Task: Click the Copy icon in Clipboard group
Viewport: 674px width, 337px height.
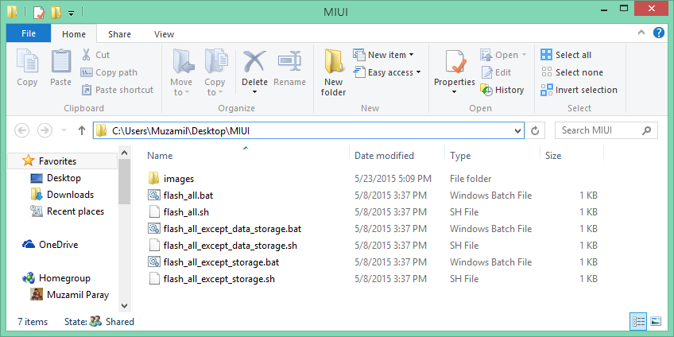Action: pyautogui.click(x=27, y=61)
